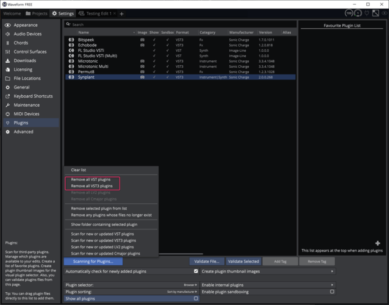389x305 pixels.
Task: Click the search magnifier icon
Action: (68, 24)
